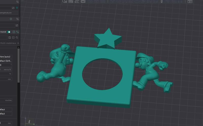Viewport: 203px width, 126px height.
Task: Toggle the Avancé switch
Action: 9,32
